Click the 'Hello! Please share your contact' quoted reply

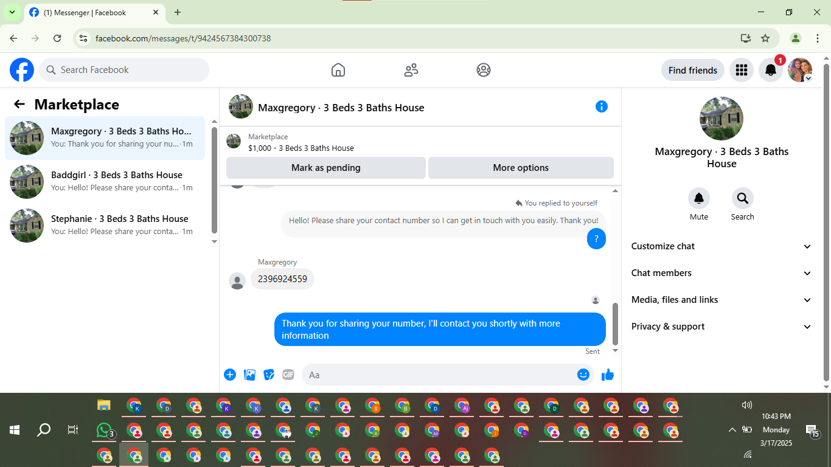[443, 221]
